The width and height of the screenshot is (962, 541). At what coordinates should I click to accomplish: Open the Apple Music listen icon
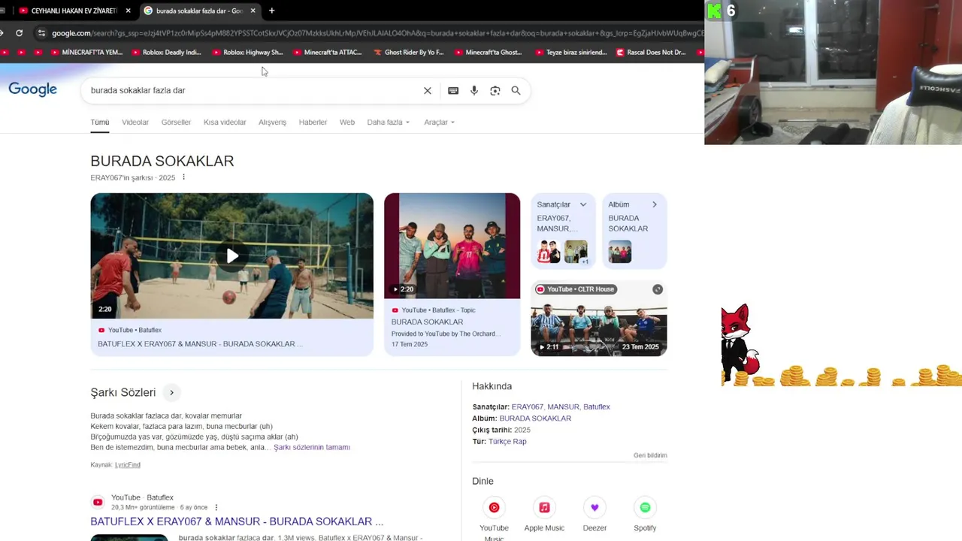click(544, 507)
